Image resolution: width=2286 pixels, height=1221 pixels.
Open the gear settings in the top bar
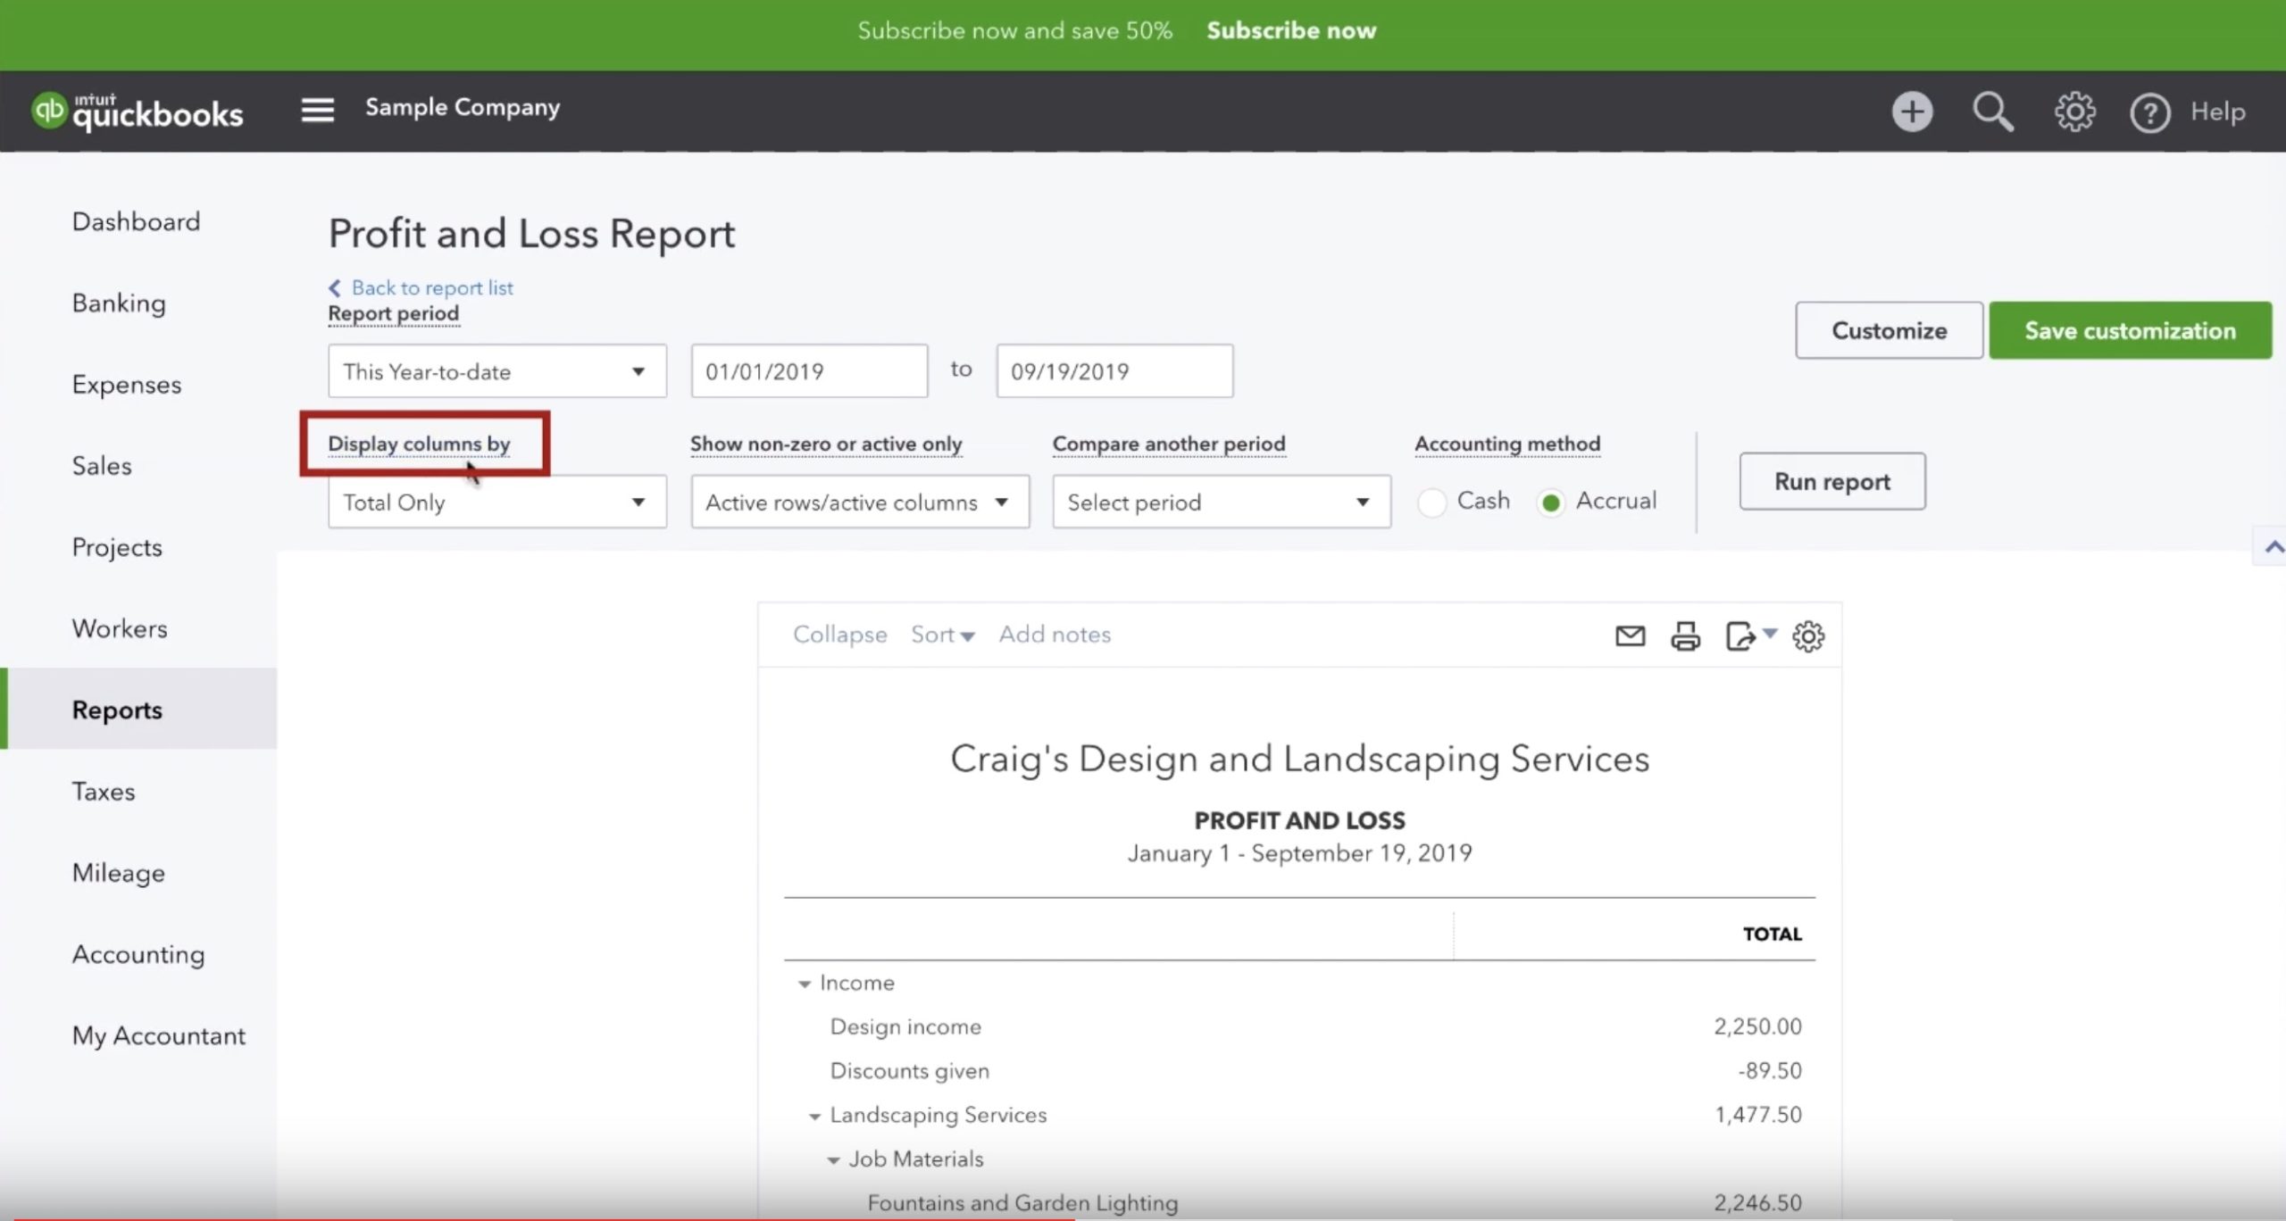tap(2074, 112)
